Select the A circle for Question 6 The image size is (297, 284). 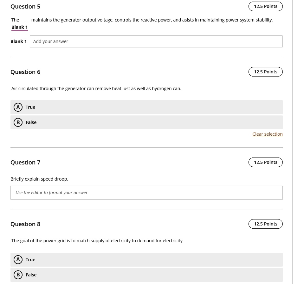point(18,107)
